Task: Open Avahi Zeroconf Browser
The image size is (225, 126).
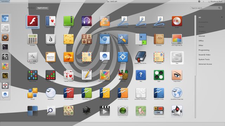Action: 159,21
